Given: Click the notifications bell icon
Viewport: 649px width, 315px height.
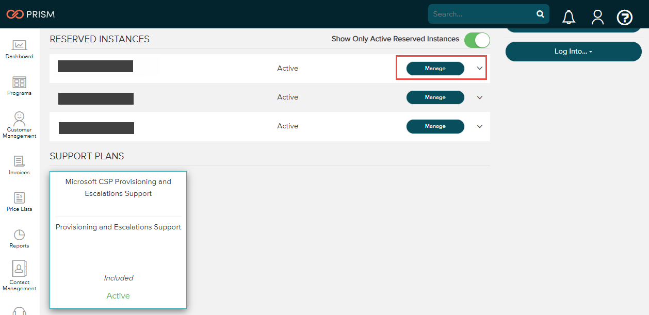Looking at the screenshot, I should pyautogui.click(x=568, y=17).
